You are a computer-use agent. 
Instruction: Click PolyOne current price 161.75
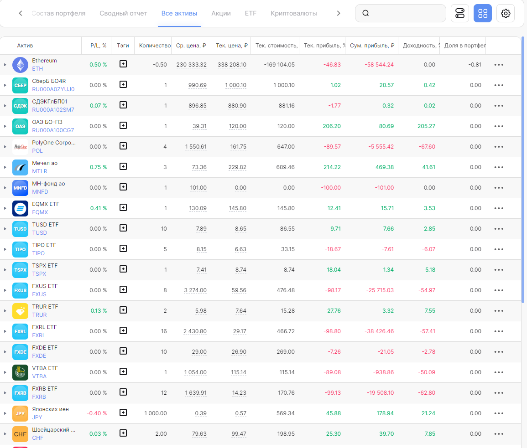pyautogui.click(x=238, y=147)
